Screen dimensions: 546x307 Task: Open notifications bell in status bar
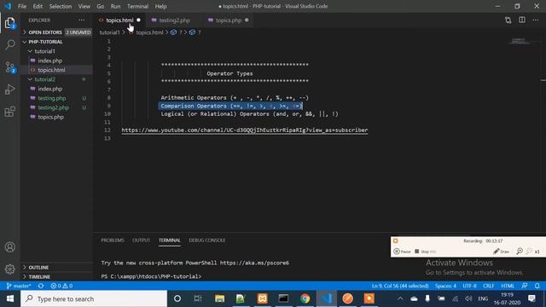[537, 286]
